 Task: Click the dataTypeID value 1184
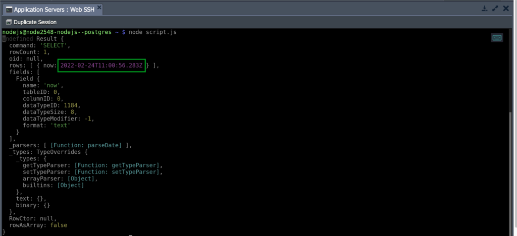(x=72, y=105)
